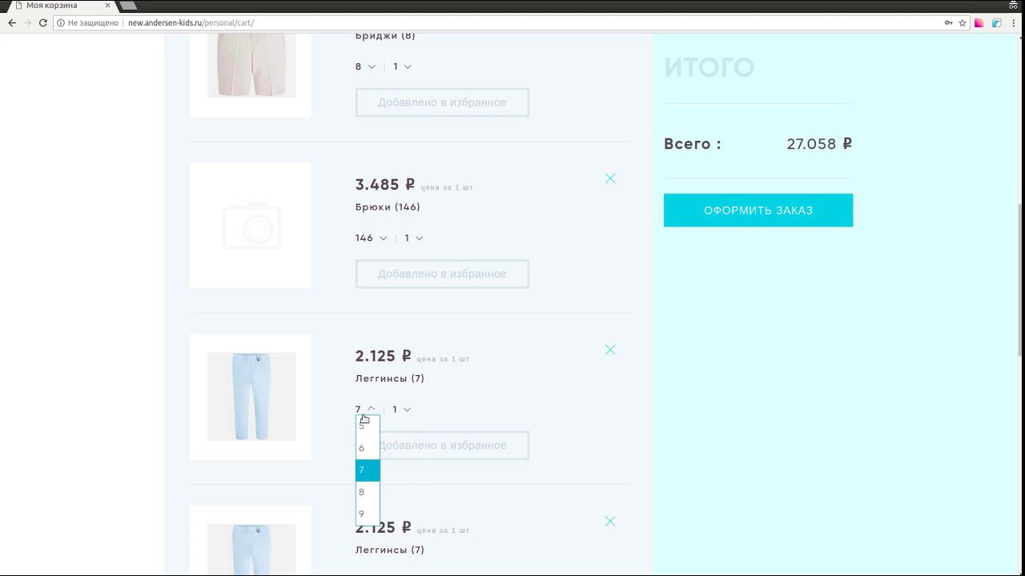Bookmark page with star icon

[963, 22]
